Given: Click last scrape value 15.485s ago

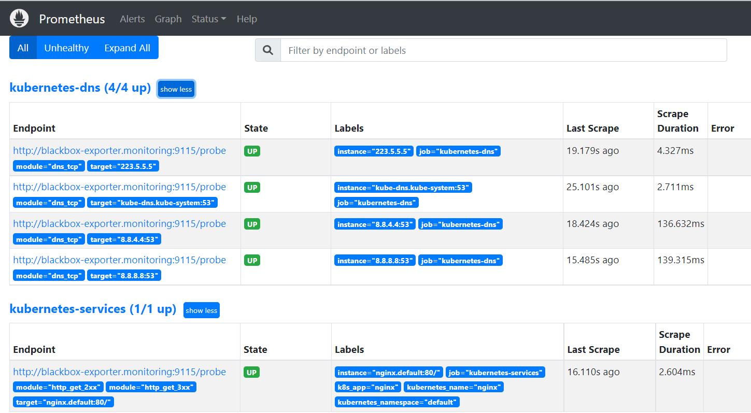Looking at the screenshot, I should click(592, 260).
